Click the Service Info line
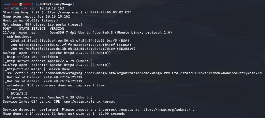The image size is (265, 118). [59, 101]
